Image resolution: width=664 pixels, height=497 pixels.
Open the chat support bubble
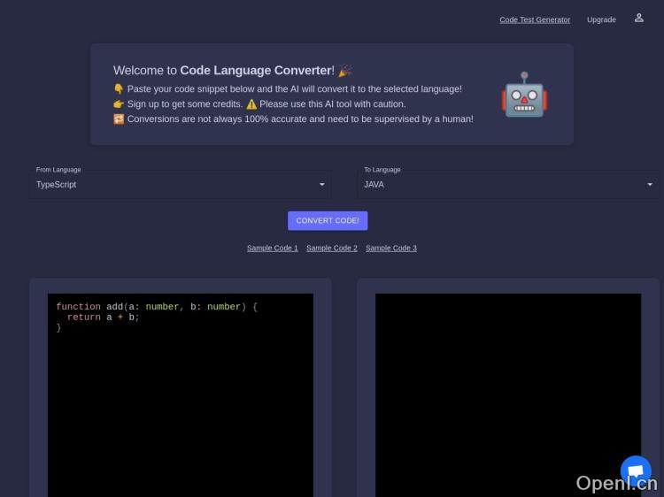635,471
